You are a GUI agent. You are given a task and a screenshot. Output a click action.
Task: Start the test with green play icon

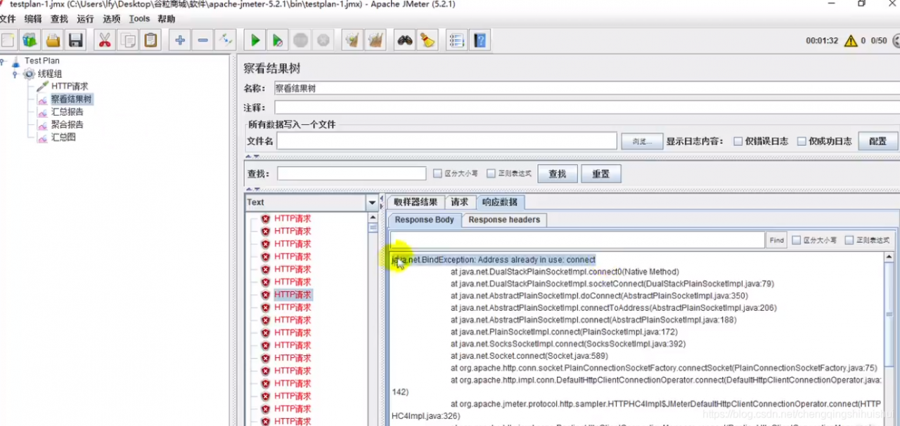click(x=255, y=41)
